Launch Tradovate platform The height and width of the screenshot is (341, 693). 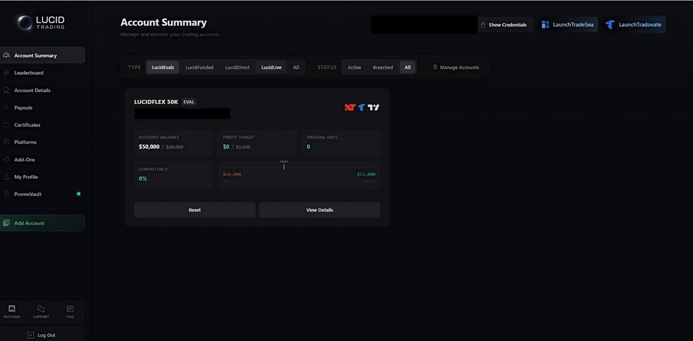(x=634, y=25)
